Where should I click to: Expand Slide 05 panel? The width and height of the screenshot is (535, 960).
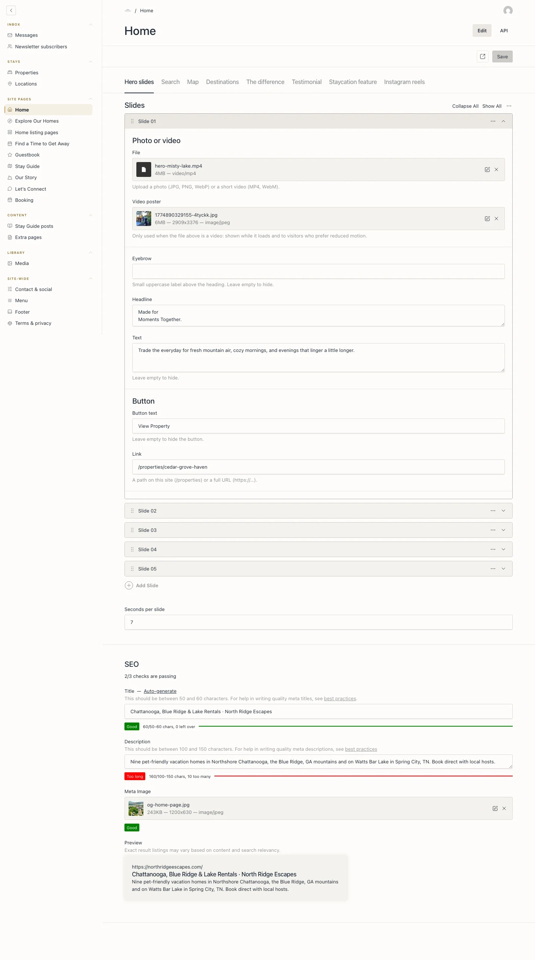[503, 569]
